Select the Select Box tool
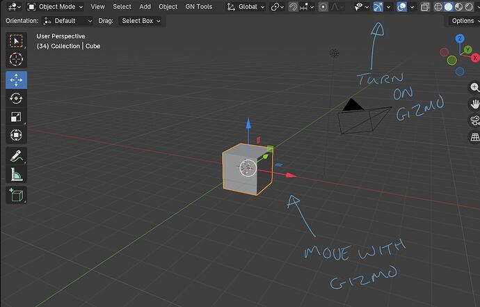Screen dimensions: 480x307 pyautogui.click(x=16, y=41)
